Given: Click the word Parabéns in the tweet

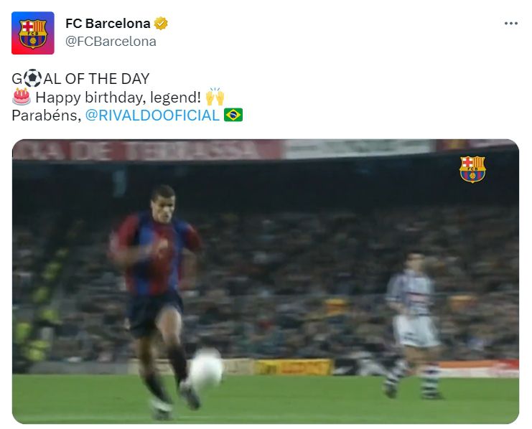Looking at the screenshot, I should [46, 115].
